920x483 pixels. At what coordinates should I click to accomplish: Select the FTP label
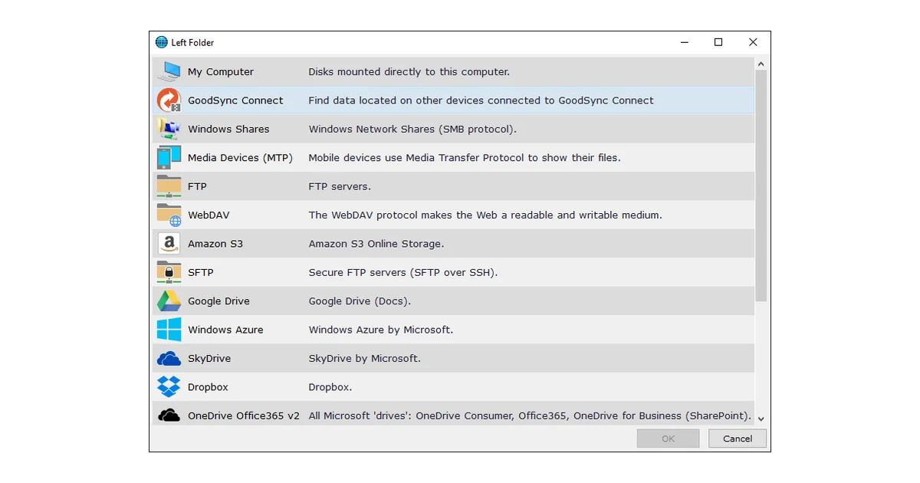pos(197,186)
